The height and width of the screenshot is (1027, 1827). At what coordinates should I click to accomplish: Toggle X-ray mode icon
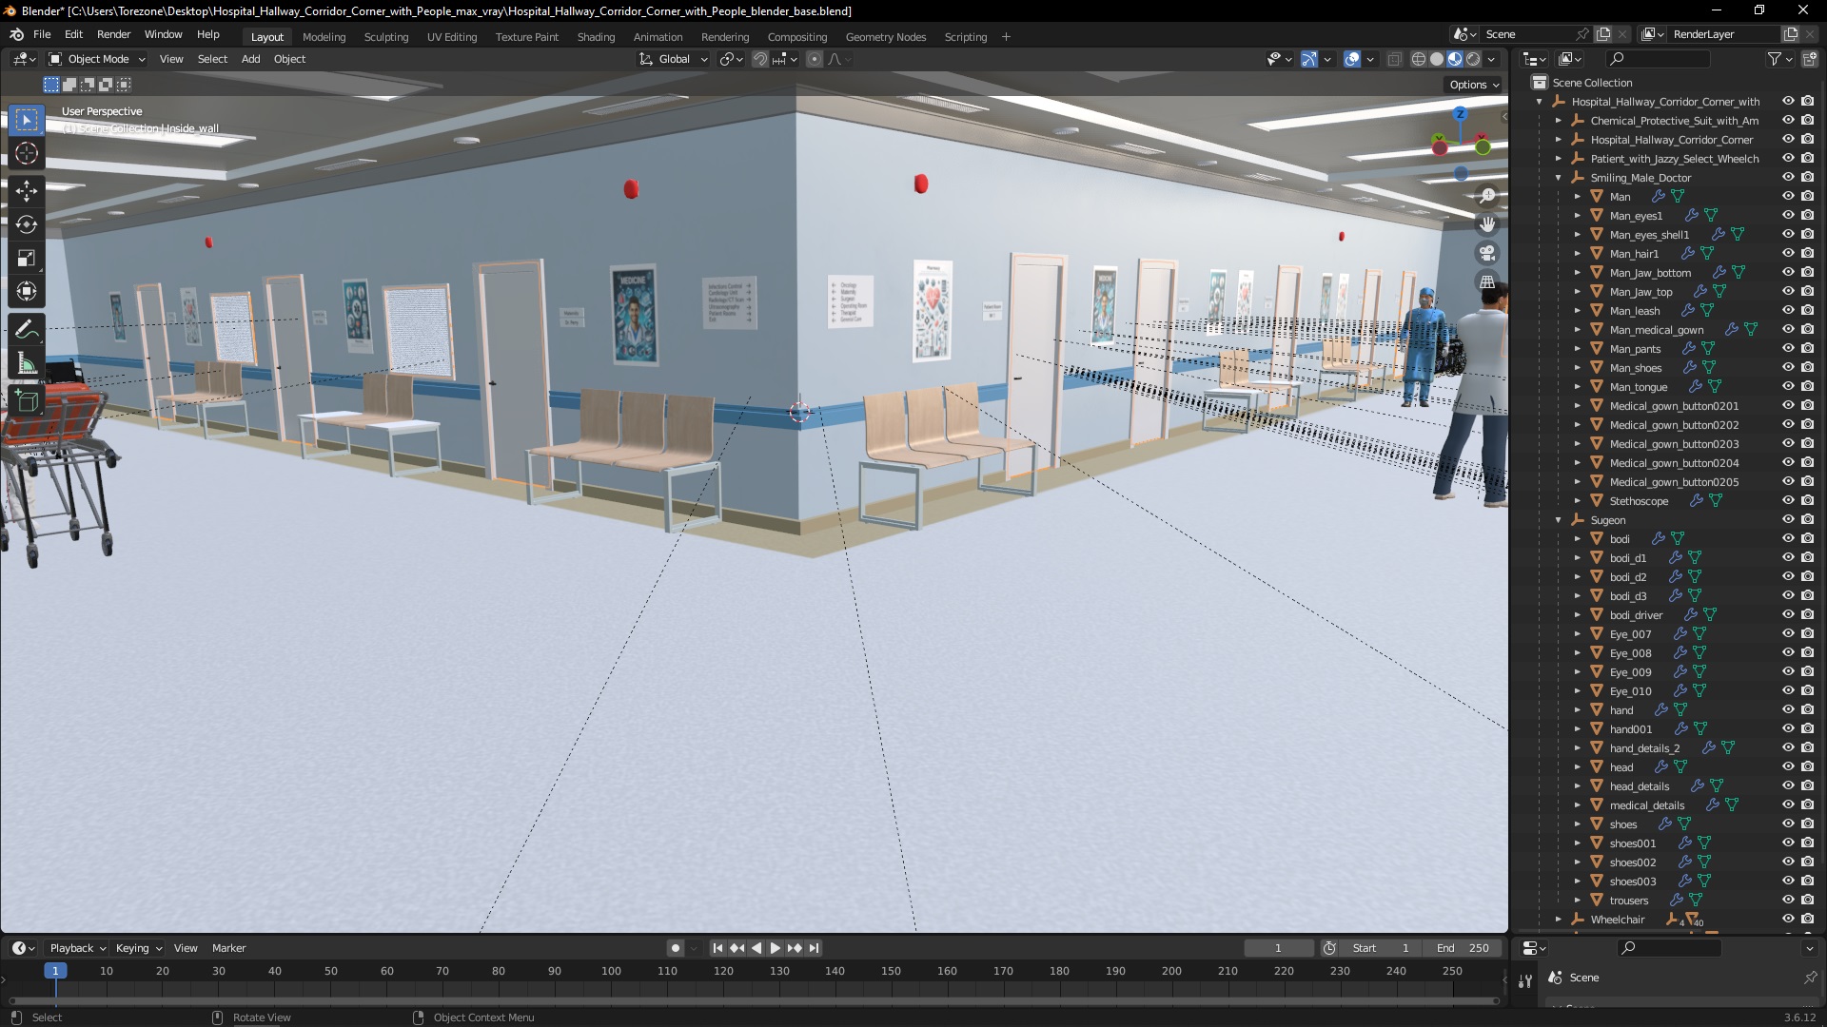pyautogui.click(x=1394, y=59)
